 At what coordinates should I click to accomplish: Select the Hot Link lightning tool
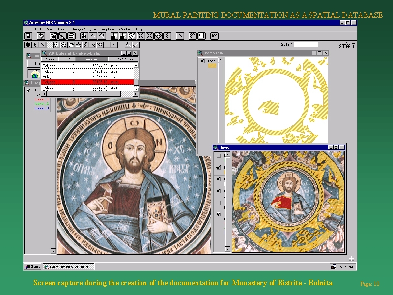point(85,45)
